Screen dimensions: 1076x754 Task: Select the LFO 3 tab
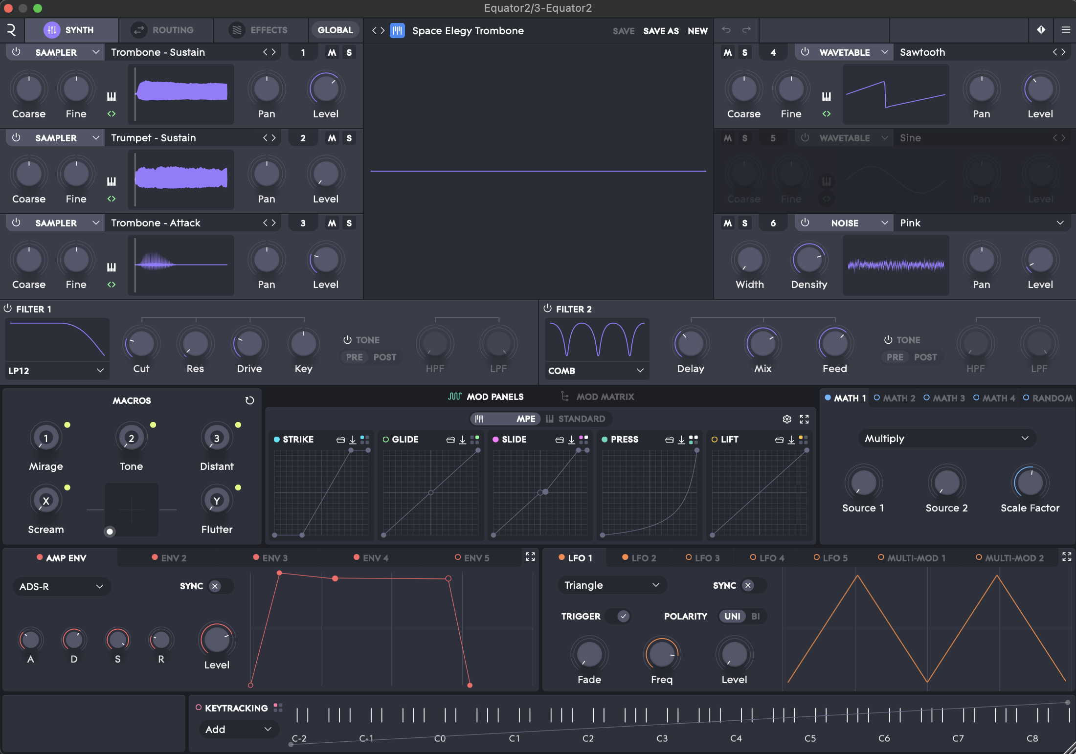tap(703, 558)
